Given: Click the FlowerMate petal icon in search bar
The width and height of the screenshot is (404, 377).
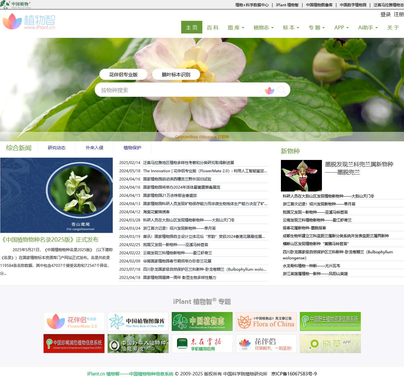Looking at the screenshot, I should [x=269, y=91].
